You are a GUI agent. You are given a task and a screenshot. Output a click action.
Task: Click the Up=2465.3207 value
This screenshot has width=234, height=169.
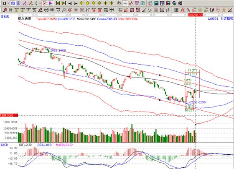tap(66, 19)
